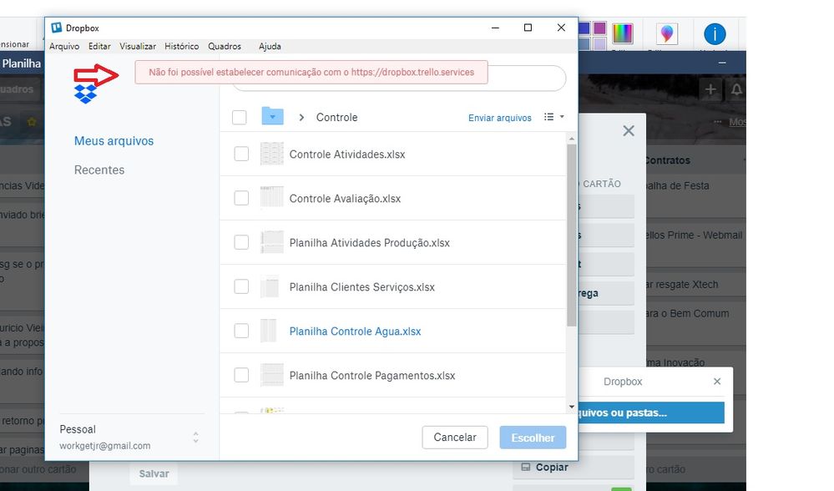
Task: Open Controle Atividades.xlsx thumbnail
Action: pos(272,154)
